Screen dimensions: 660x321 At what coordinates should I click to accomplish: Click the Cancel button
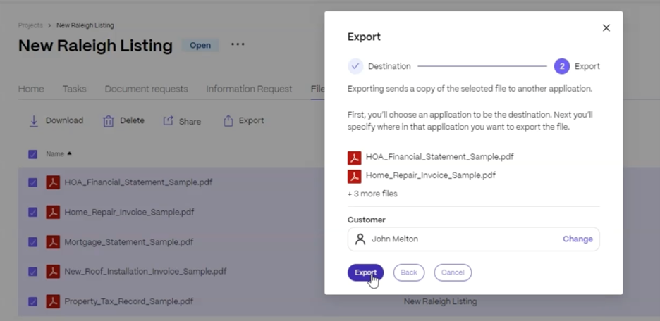(453, 272)
